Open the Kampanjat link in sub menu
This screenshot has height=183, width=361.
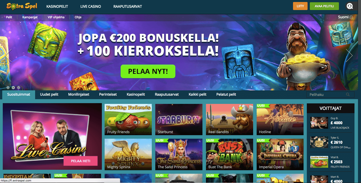click(x=30, y=17)
